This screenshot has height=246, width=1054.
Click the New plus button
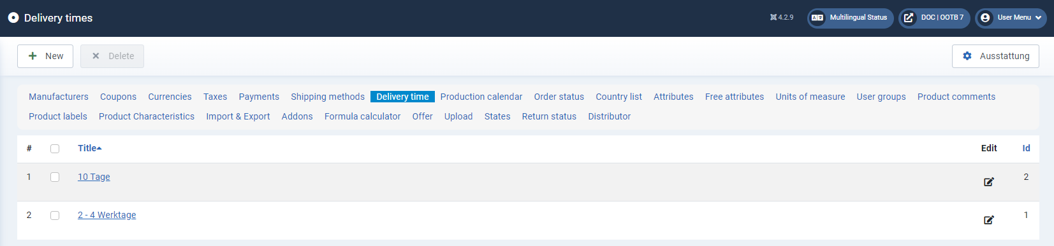[45, 56]
